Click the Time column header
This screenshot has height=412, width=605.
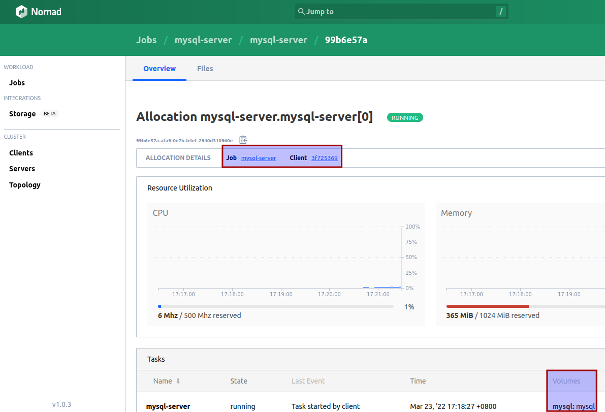coord(418,381)
